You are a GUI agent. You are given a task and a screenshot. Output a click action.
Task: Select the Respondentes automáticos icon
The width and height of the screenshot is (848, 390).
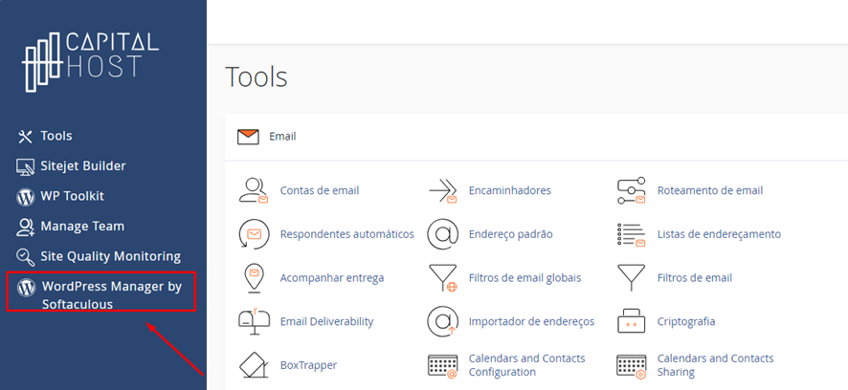pyautogui.click(x=253, y=234)
